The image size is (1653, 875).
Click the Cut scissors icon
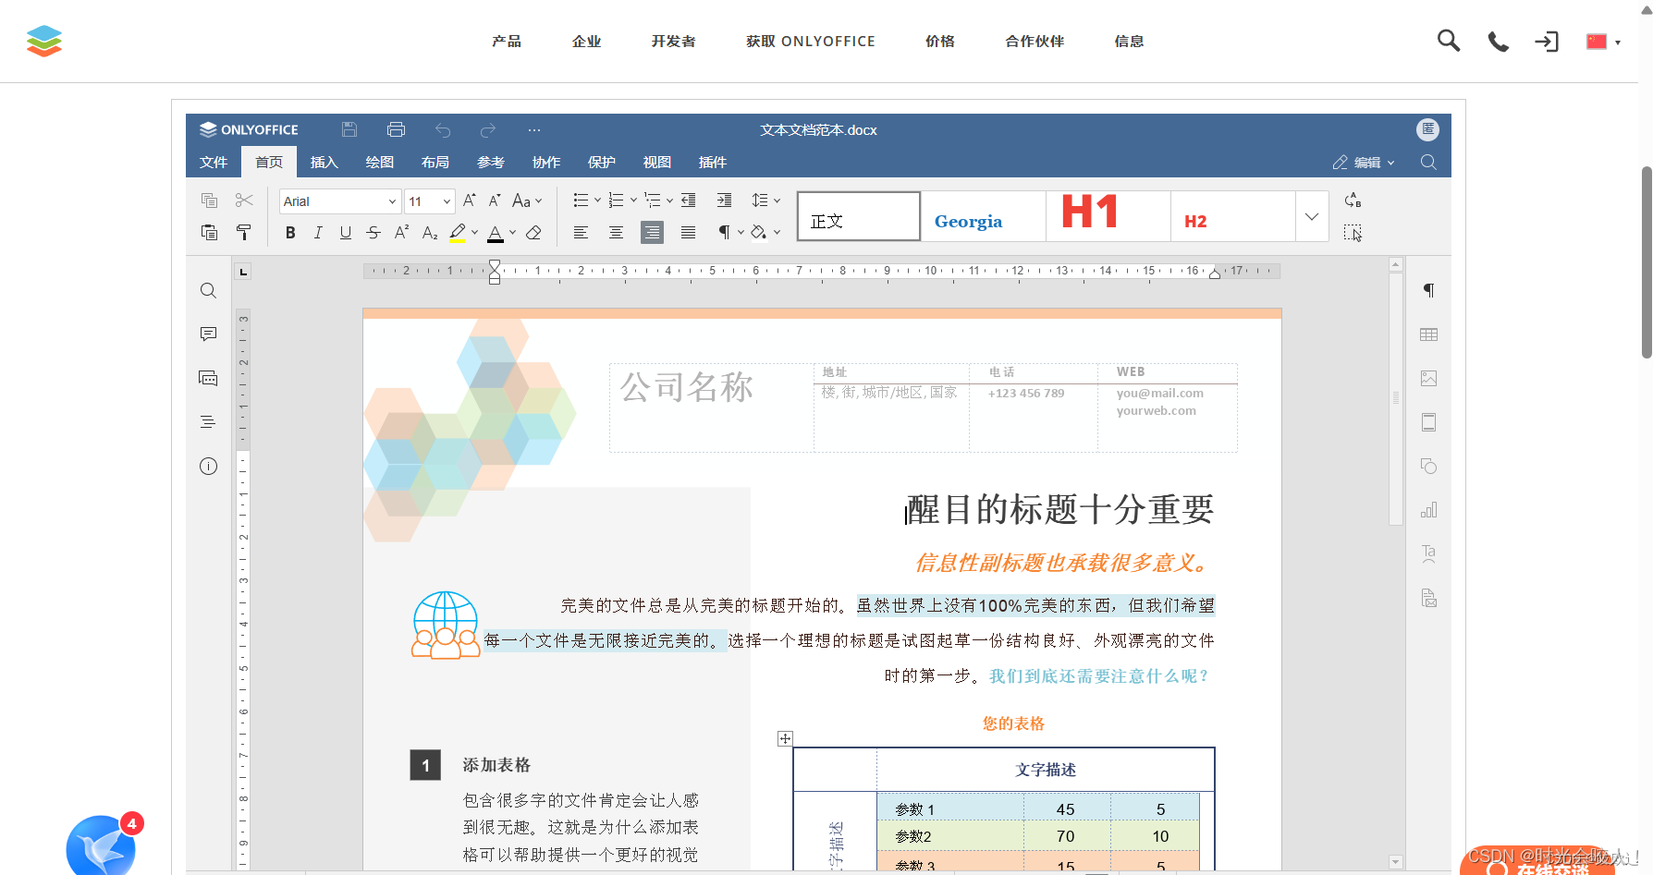244,201
